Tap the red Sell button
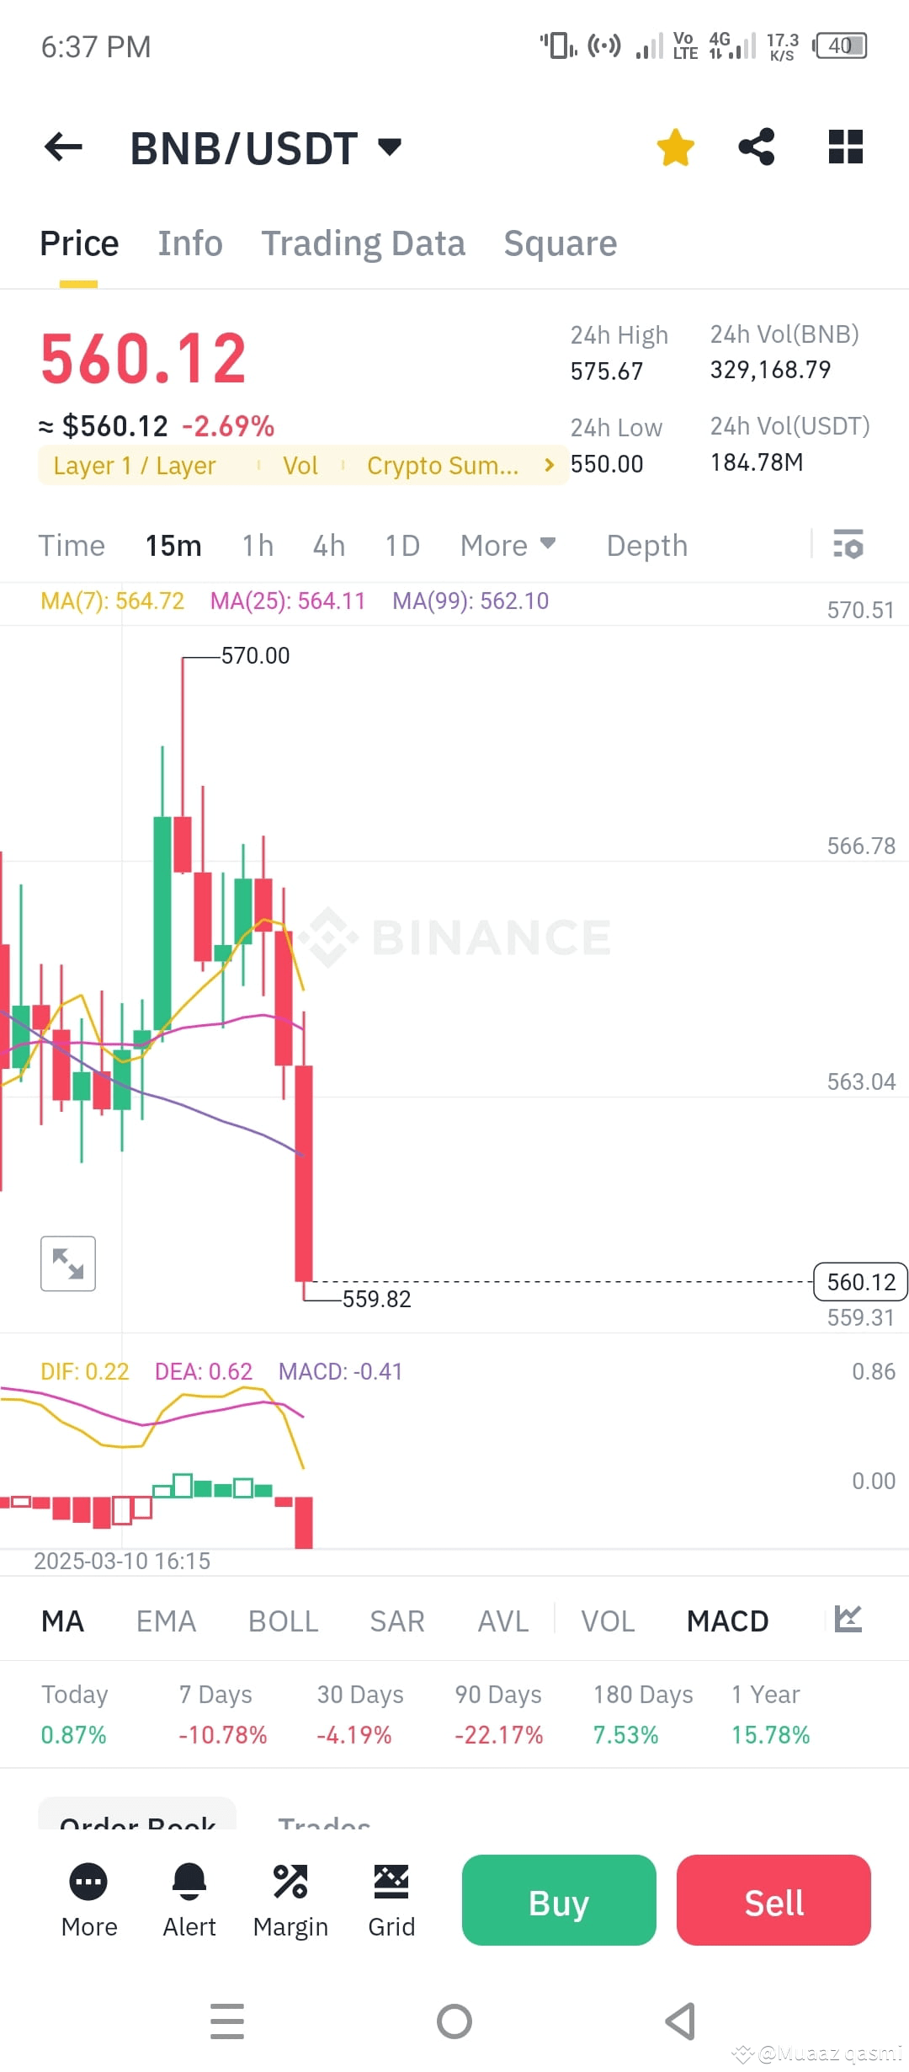This screenshot has width=909, height=2072. (773, 1900)
